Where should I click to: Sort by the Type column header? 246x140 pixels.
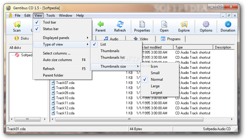(193, 47)
